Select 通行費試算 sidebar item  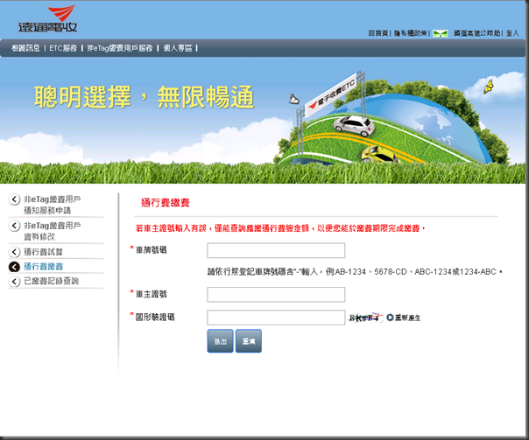click(43, 252)
